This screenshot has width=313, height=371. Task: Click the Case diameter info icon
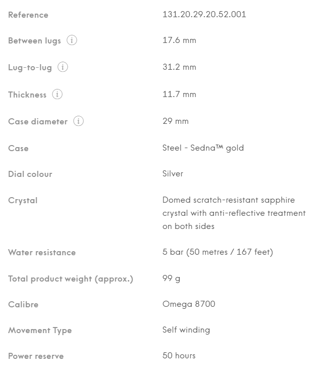point(78,121)
